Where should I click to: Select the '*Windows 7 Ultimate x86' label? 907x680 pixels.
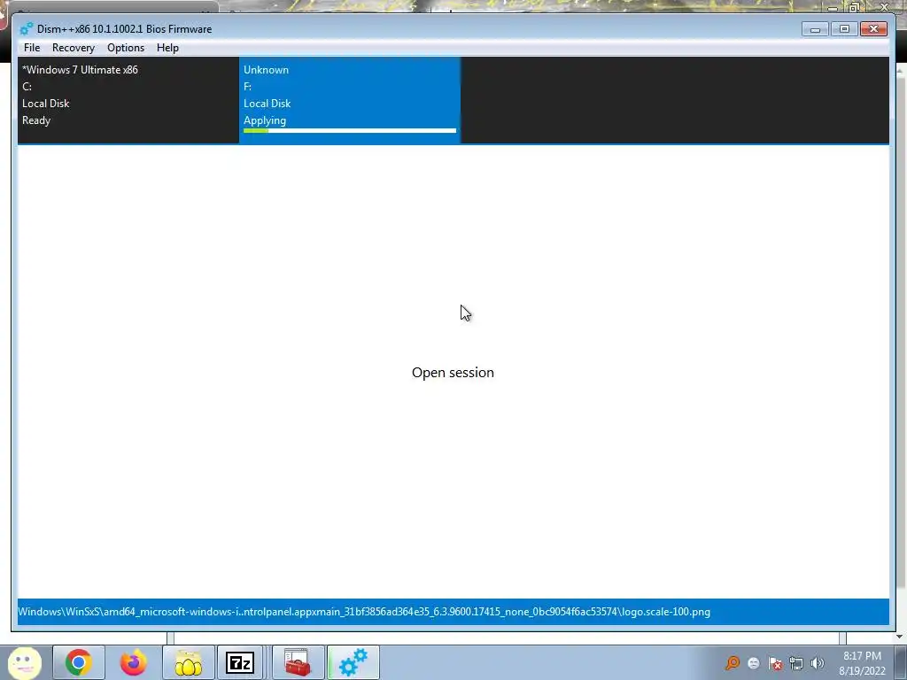click(80, 70)
